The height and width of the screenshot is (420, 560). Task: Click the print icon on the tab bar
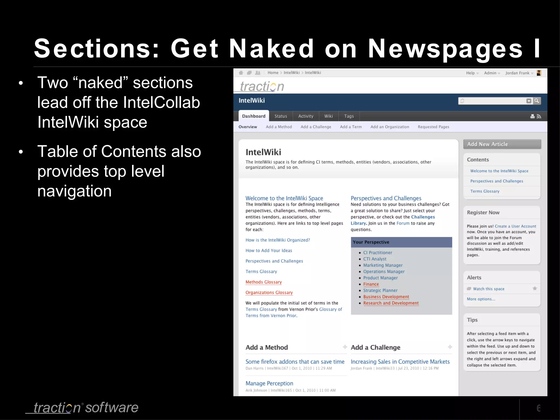532,116
